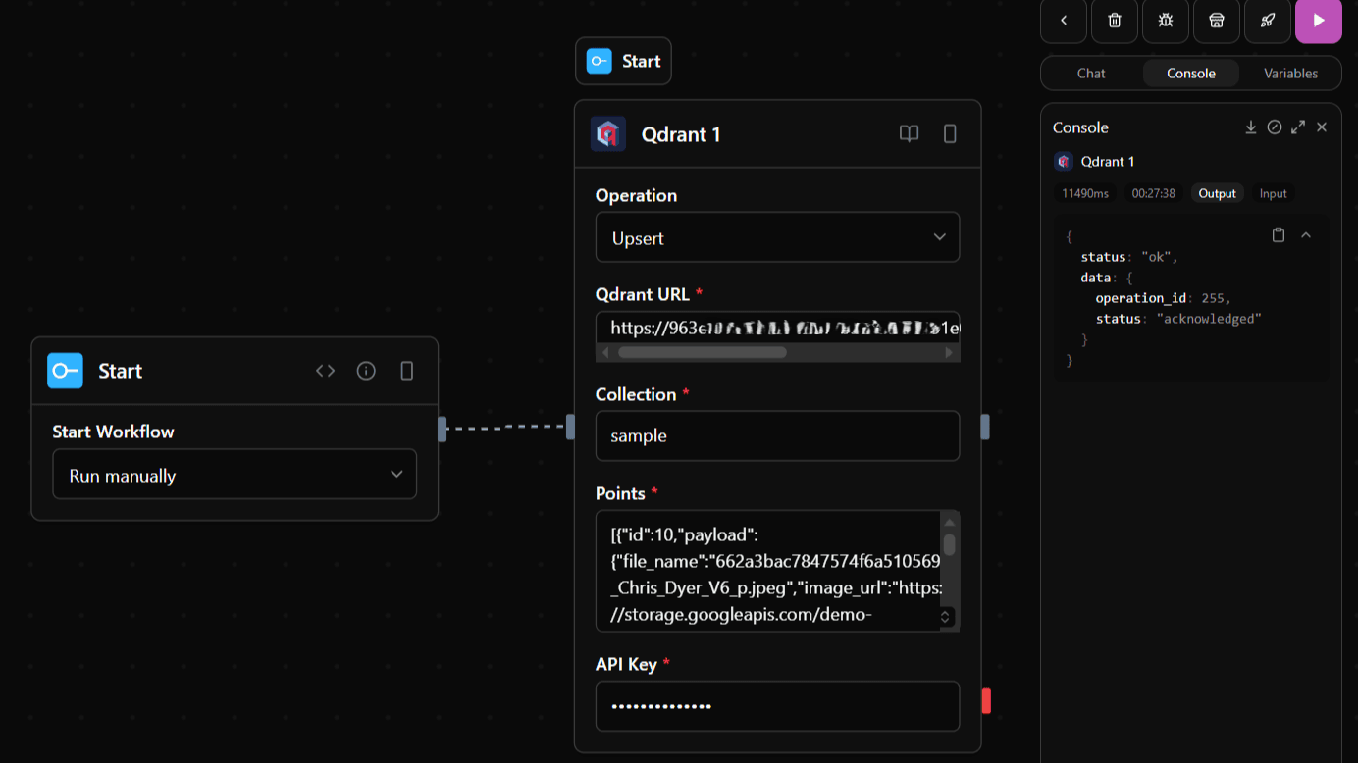Open the Operation dropdown showing Upsert
Image resolution: width=1358 pixels, height=763 pixels.
[x=777, y=237]
